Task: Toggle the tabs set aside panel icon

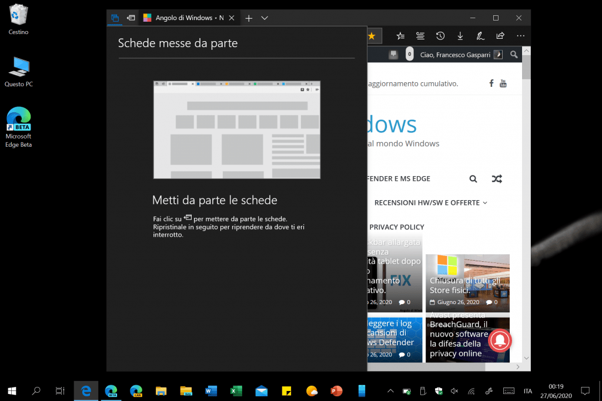Action: pyautogui.click(x=115, y=18)
